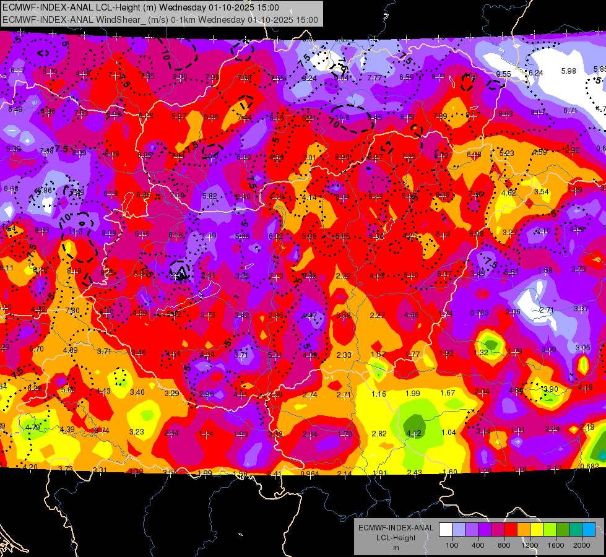Click the wind shear value 4.79
The width and height of the screenshot is (606, 557).
(x=32, y=428)
